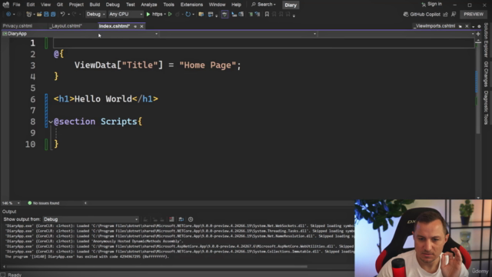The width and height of the screenshot is (492, 277).
Task: Click the Save file icon
Action: click(x=46, y=15)
